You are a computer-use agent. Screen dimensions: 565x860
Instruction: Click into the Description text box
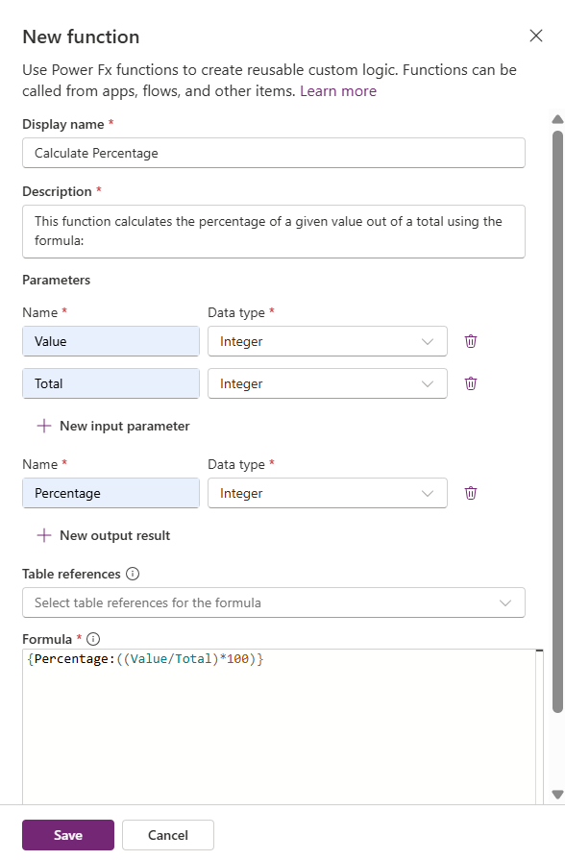click(x=274, y=232)
